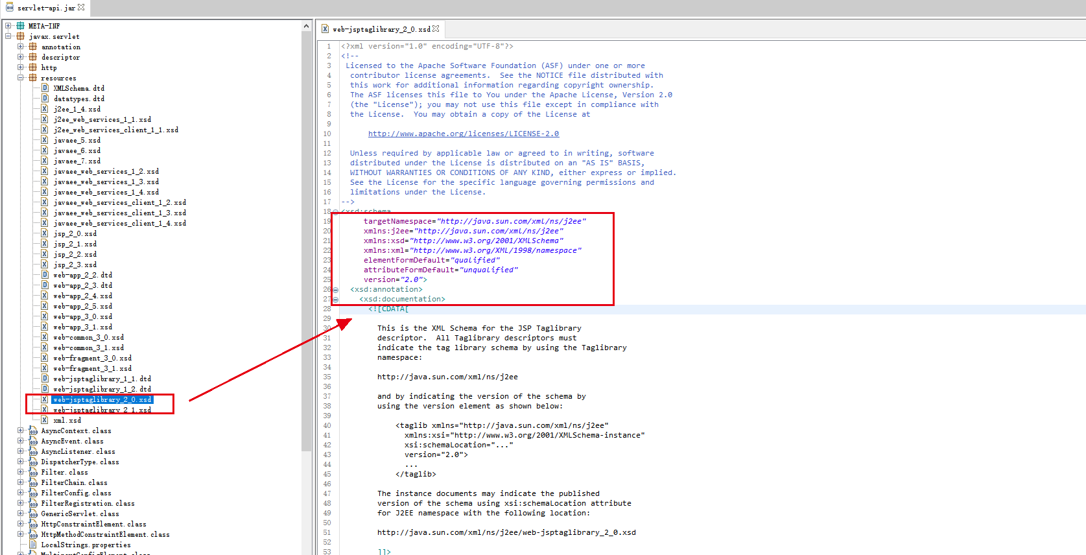This screenshot has height=555, width=1086.
Task: Click the web-app_2_2.dtd file icon
Action: pos(45,275)
